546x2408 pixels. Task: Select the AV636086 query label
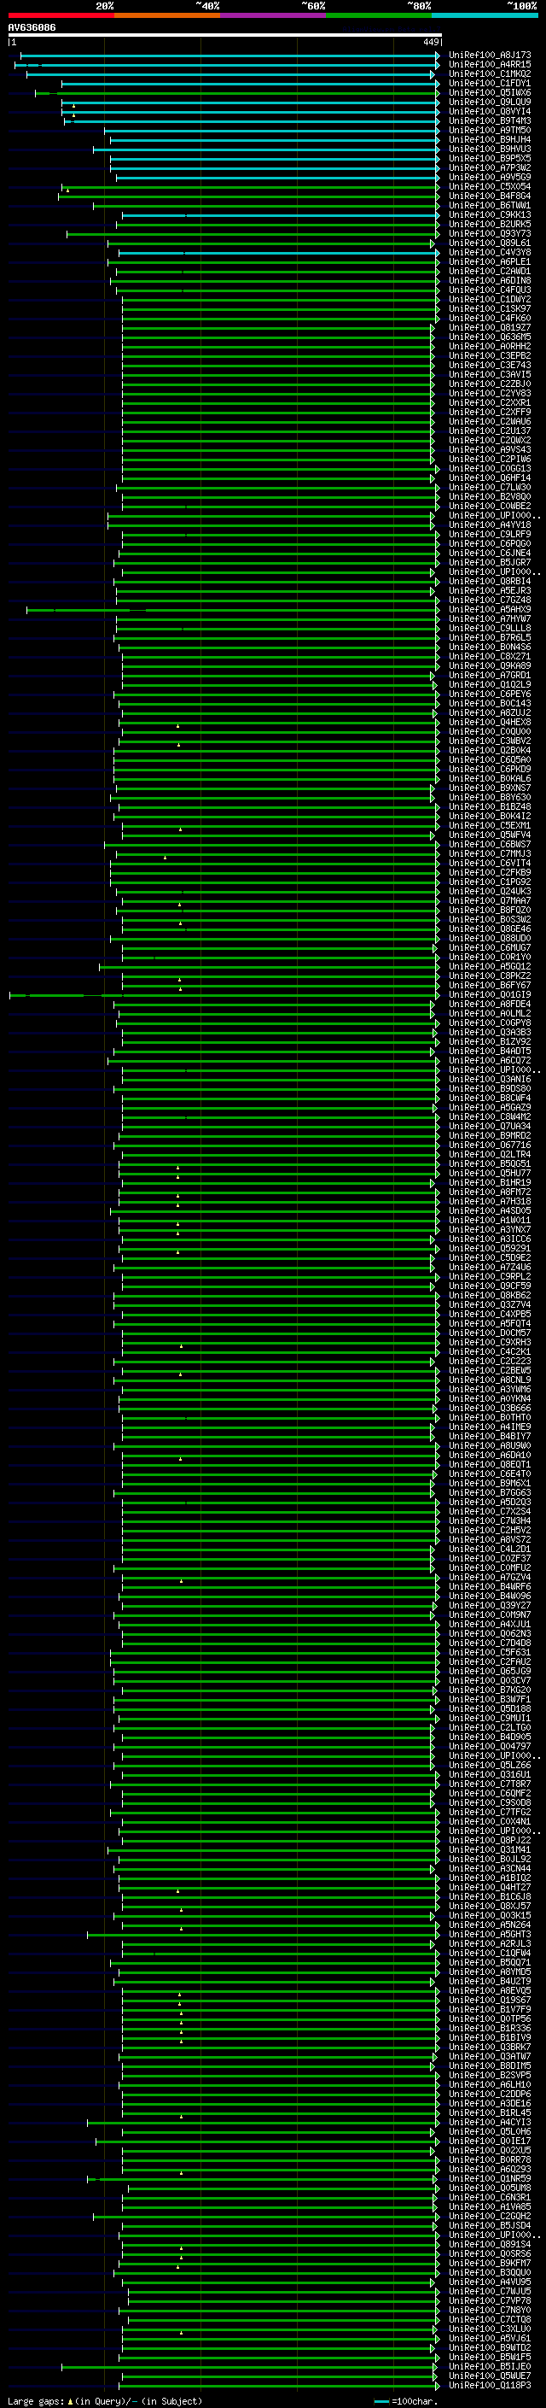(32, 28)
